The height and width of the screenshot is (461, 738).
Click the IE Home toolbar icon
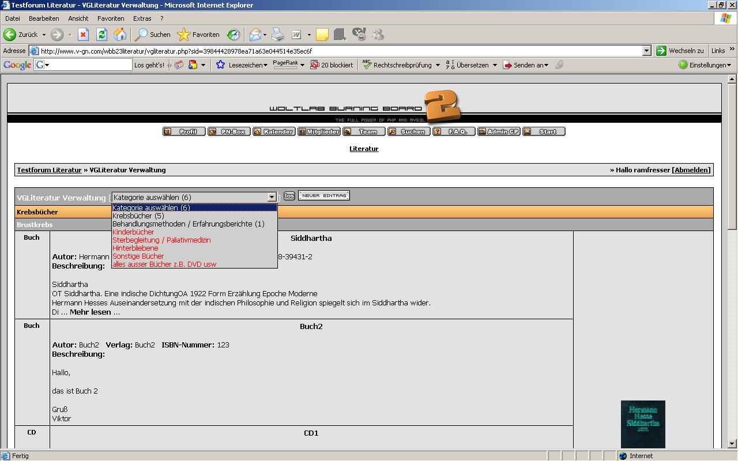click(x=120, y=35)
